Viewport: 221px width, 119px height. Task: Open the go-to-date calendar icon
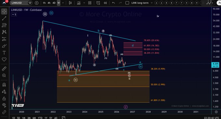[x=63, y=118]
